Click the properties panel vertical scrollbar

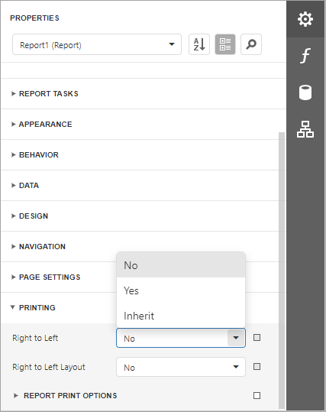click(282, 271)
